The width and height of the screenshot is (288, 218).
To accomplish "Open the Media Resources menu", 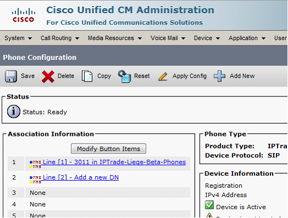I will click(x=115, y=38).
